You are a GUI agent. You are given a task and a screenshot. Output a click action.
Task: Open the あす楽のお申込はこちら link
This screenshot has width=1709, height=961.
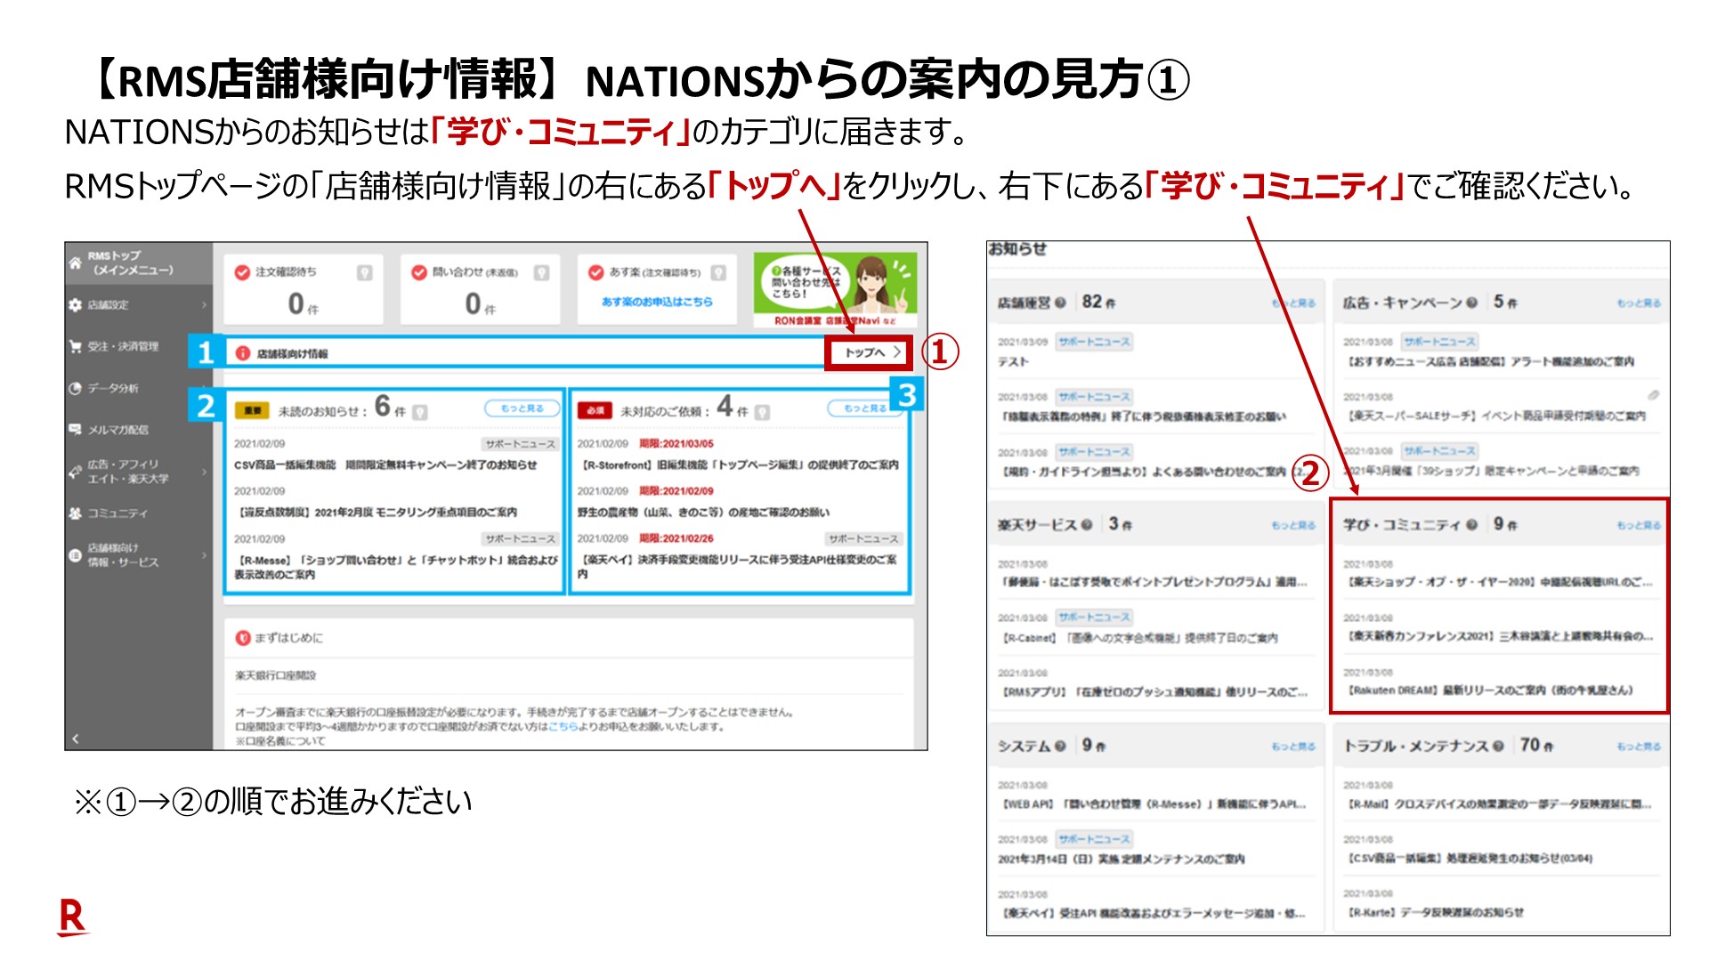tap(657, 302)
